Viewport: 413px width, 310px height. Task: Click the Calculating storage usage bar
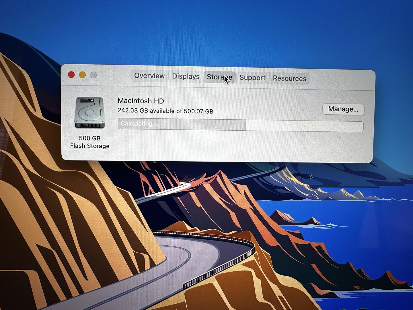(x=240, y=125)
